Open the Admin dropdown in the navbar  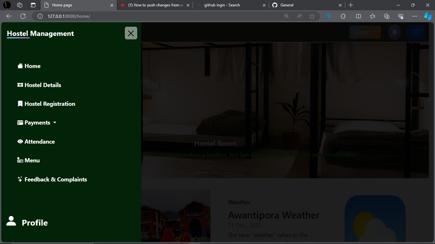(x=365, y=32)
